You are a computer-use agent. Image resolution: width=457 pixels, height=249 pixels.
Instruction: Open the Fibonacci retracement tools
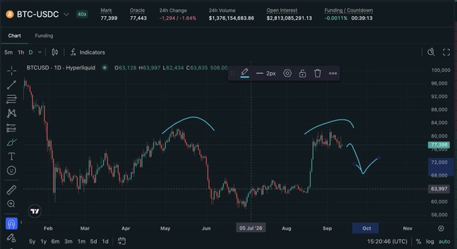pos(11,99)
